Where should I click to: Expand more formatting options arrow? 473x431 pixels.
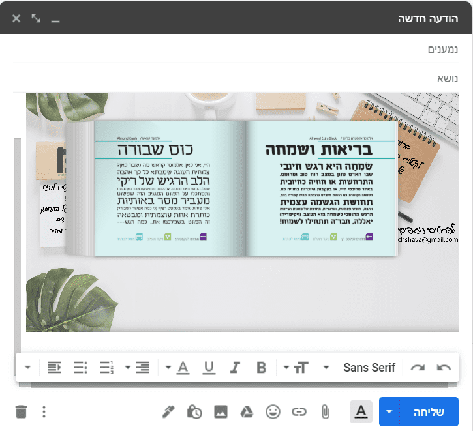[x=28, y=367]
